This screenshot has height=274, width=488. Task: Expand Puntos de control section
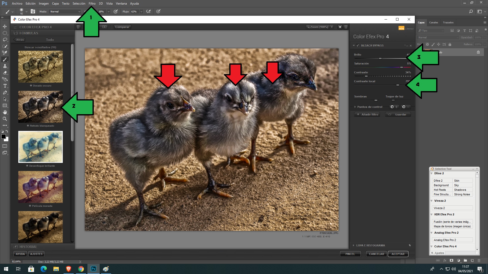pos(355,107)
